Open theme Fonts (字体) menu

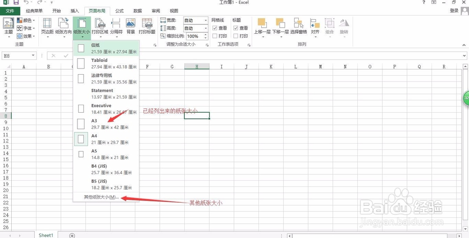pos(26,28)
